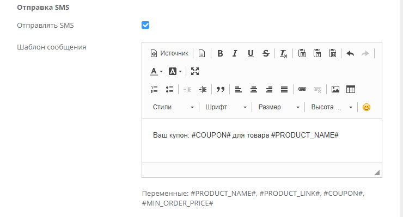Open the Высота line height dropdown
This screenshot has width=403, height=217.
(x=332, y=107)
